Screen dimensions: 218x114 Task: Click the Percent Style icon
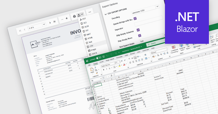pos(158,55)
